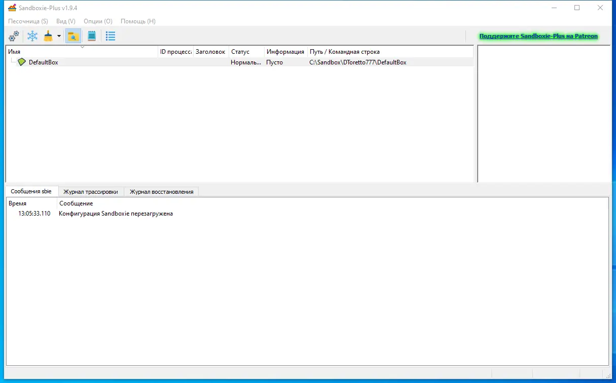Switch to Журнал трассировки tab
Screen dimensions: 616x383
(91, 192)
